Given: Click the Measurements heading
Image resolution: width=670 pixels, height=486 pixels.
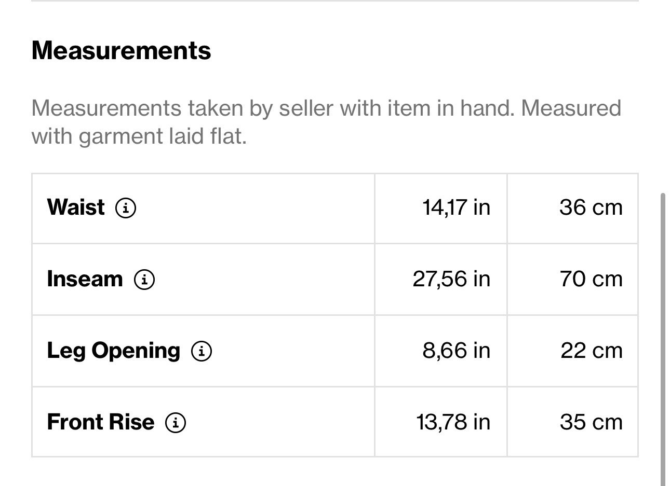Looking at the screenshot, I should pos(121,50).
